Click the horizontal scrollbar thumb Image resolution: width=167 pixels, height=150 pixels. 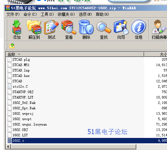point(74,147)
